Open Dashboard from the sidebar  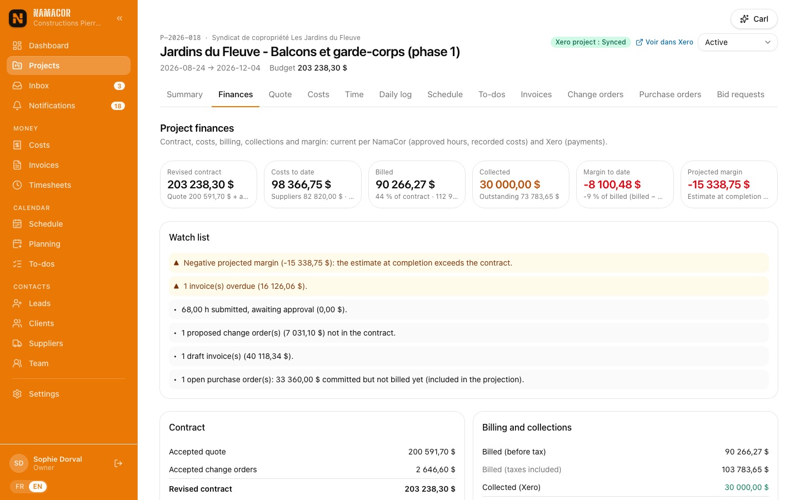tap(68, 46)
